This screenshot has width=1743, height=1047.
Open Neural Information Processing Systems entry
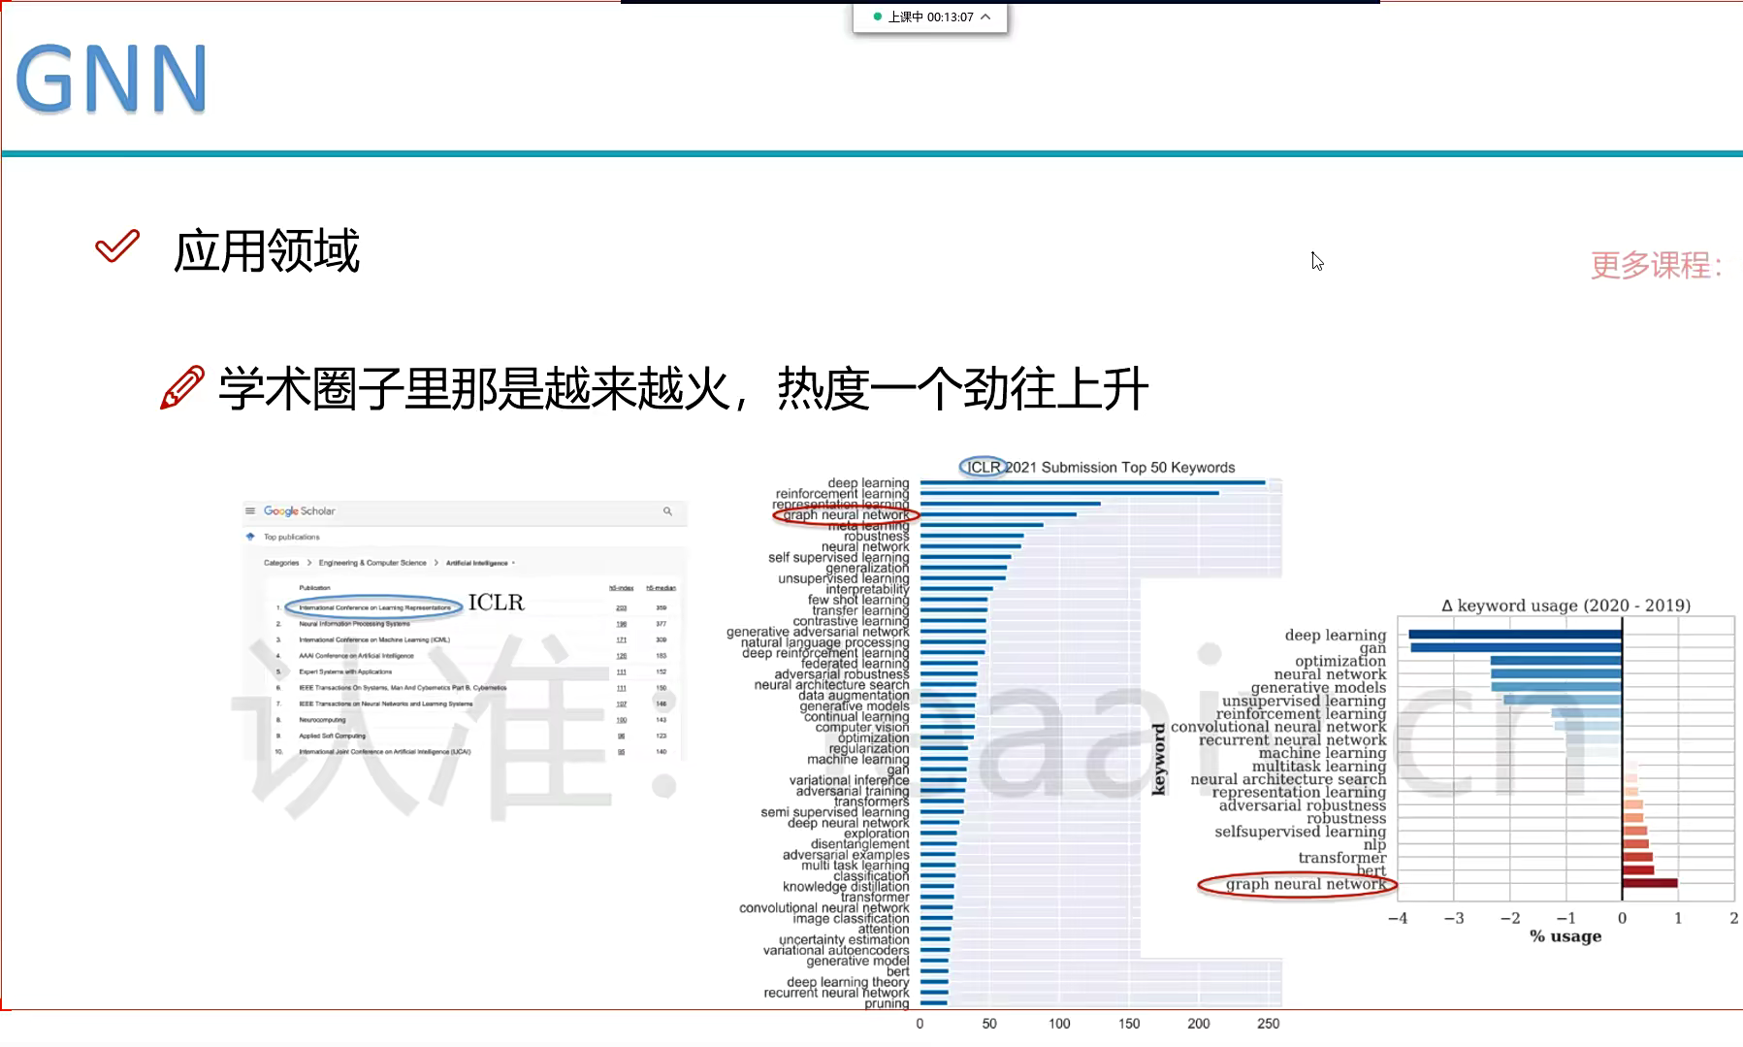pyautogui.click(x=354, y=624)
